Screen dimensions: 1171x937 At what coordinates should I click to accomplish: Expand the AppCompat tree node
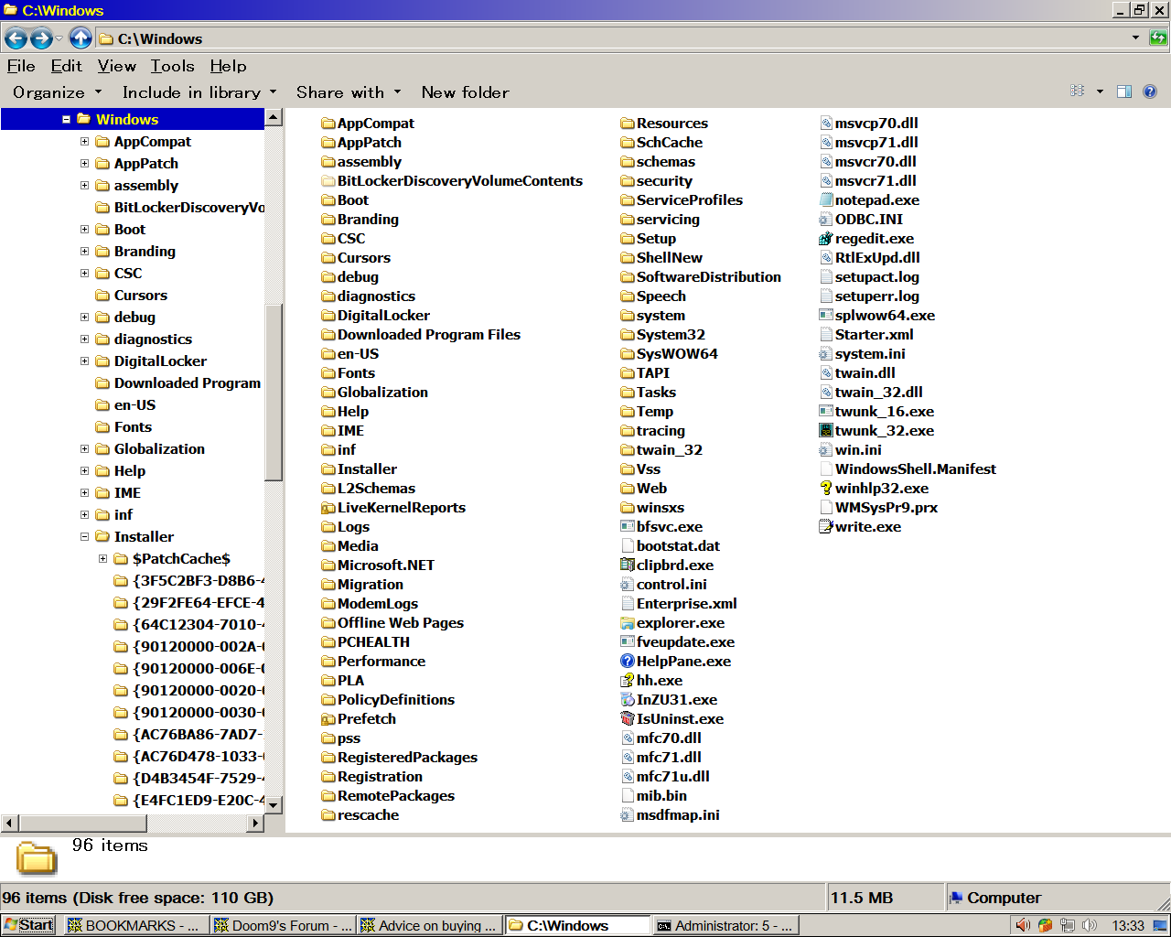tap(84, 142)
